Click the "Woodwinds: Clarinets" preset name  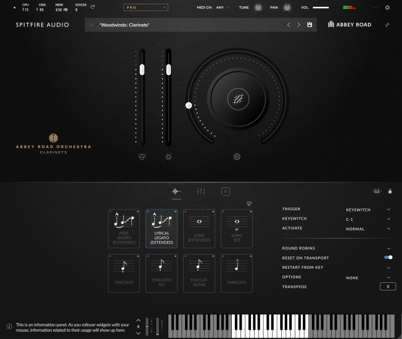tap(125, 25)
